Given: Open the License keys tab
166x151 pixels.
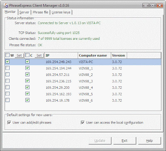Looking at the screenshot, I should (61, 12).
